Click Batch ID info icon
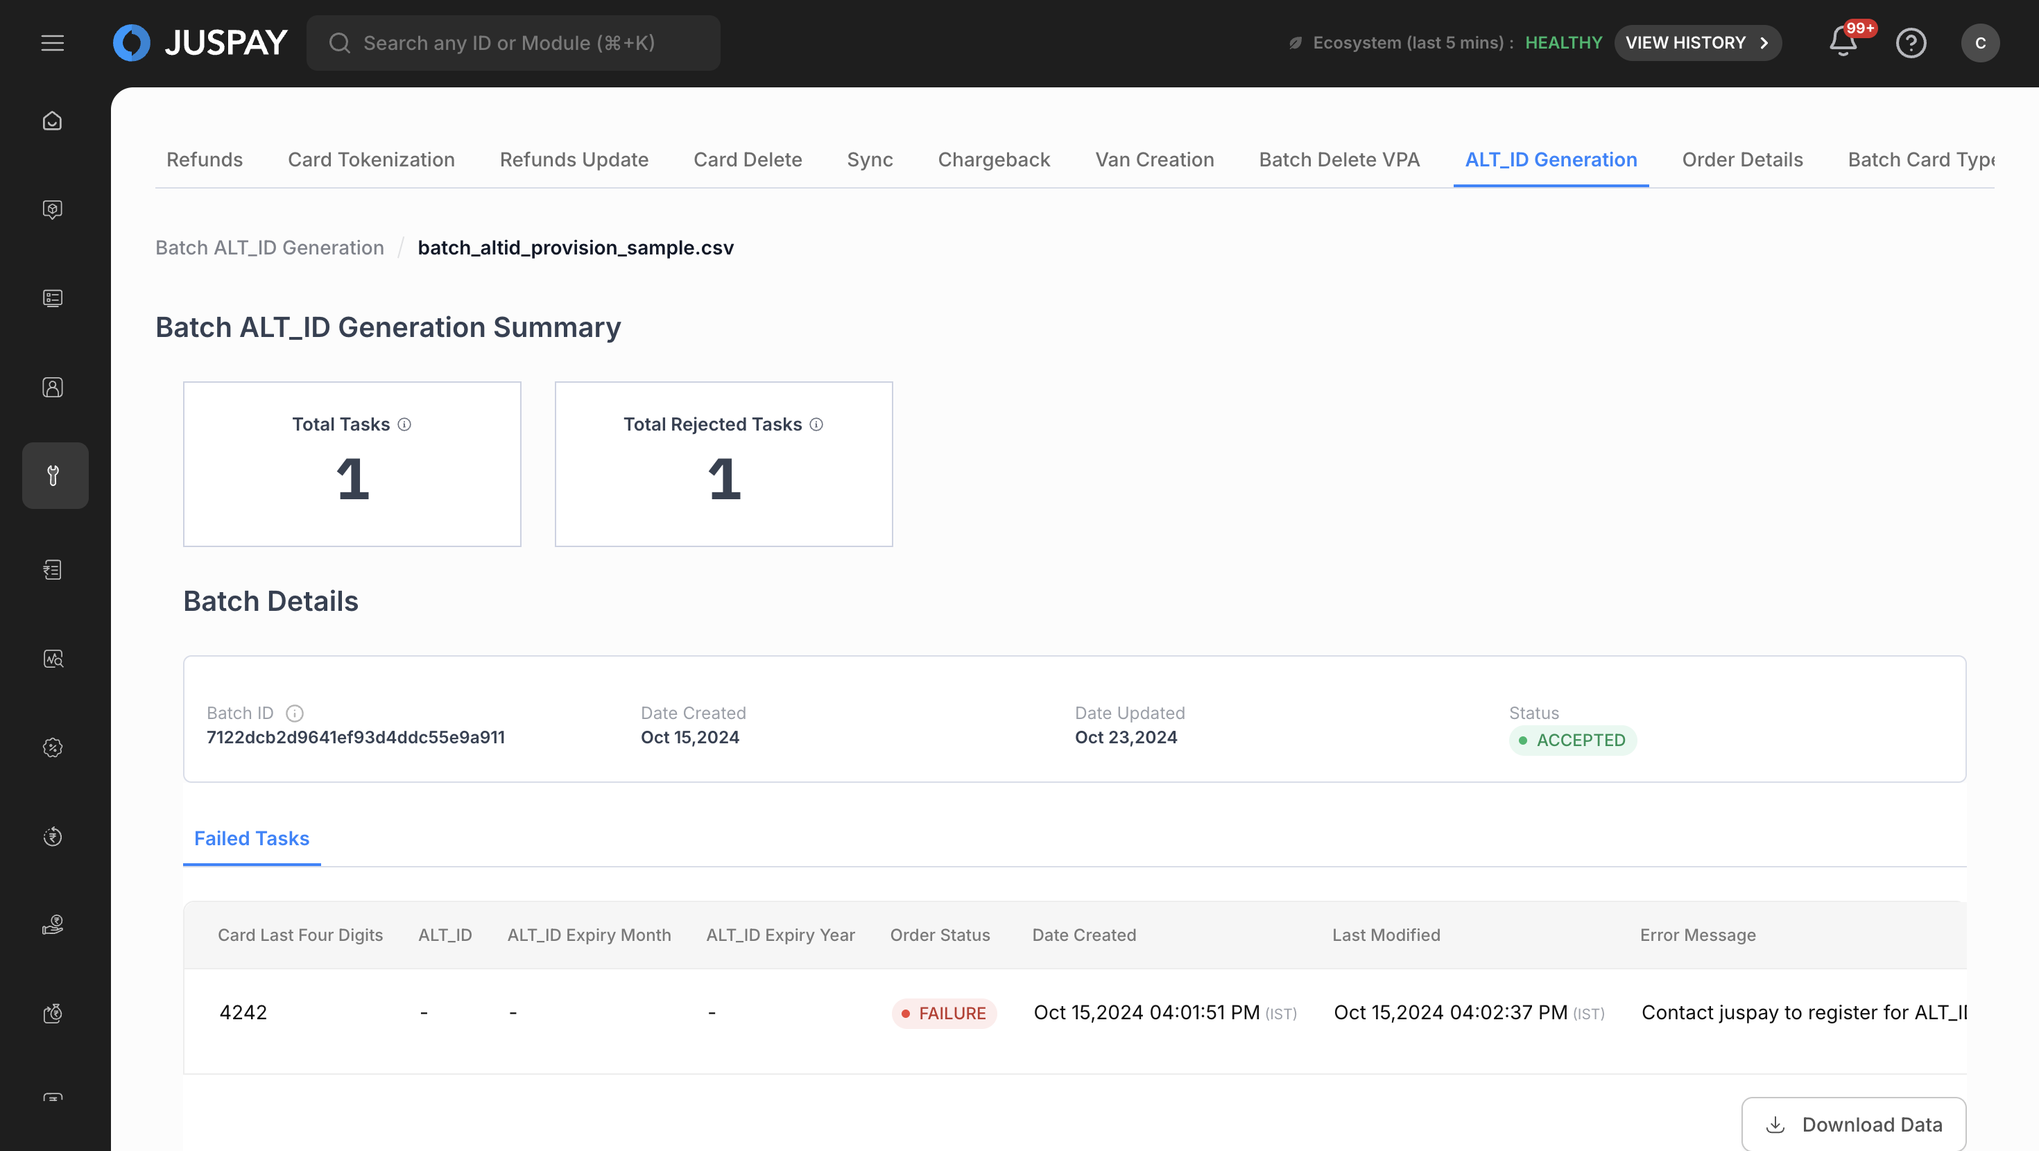The image size is (2039, 1151). point(295,713)
